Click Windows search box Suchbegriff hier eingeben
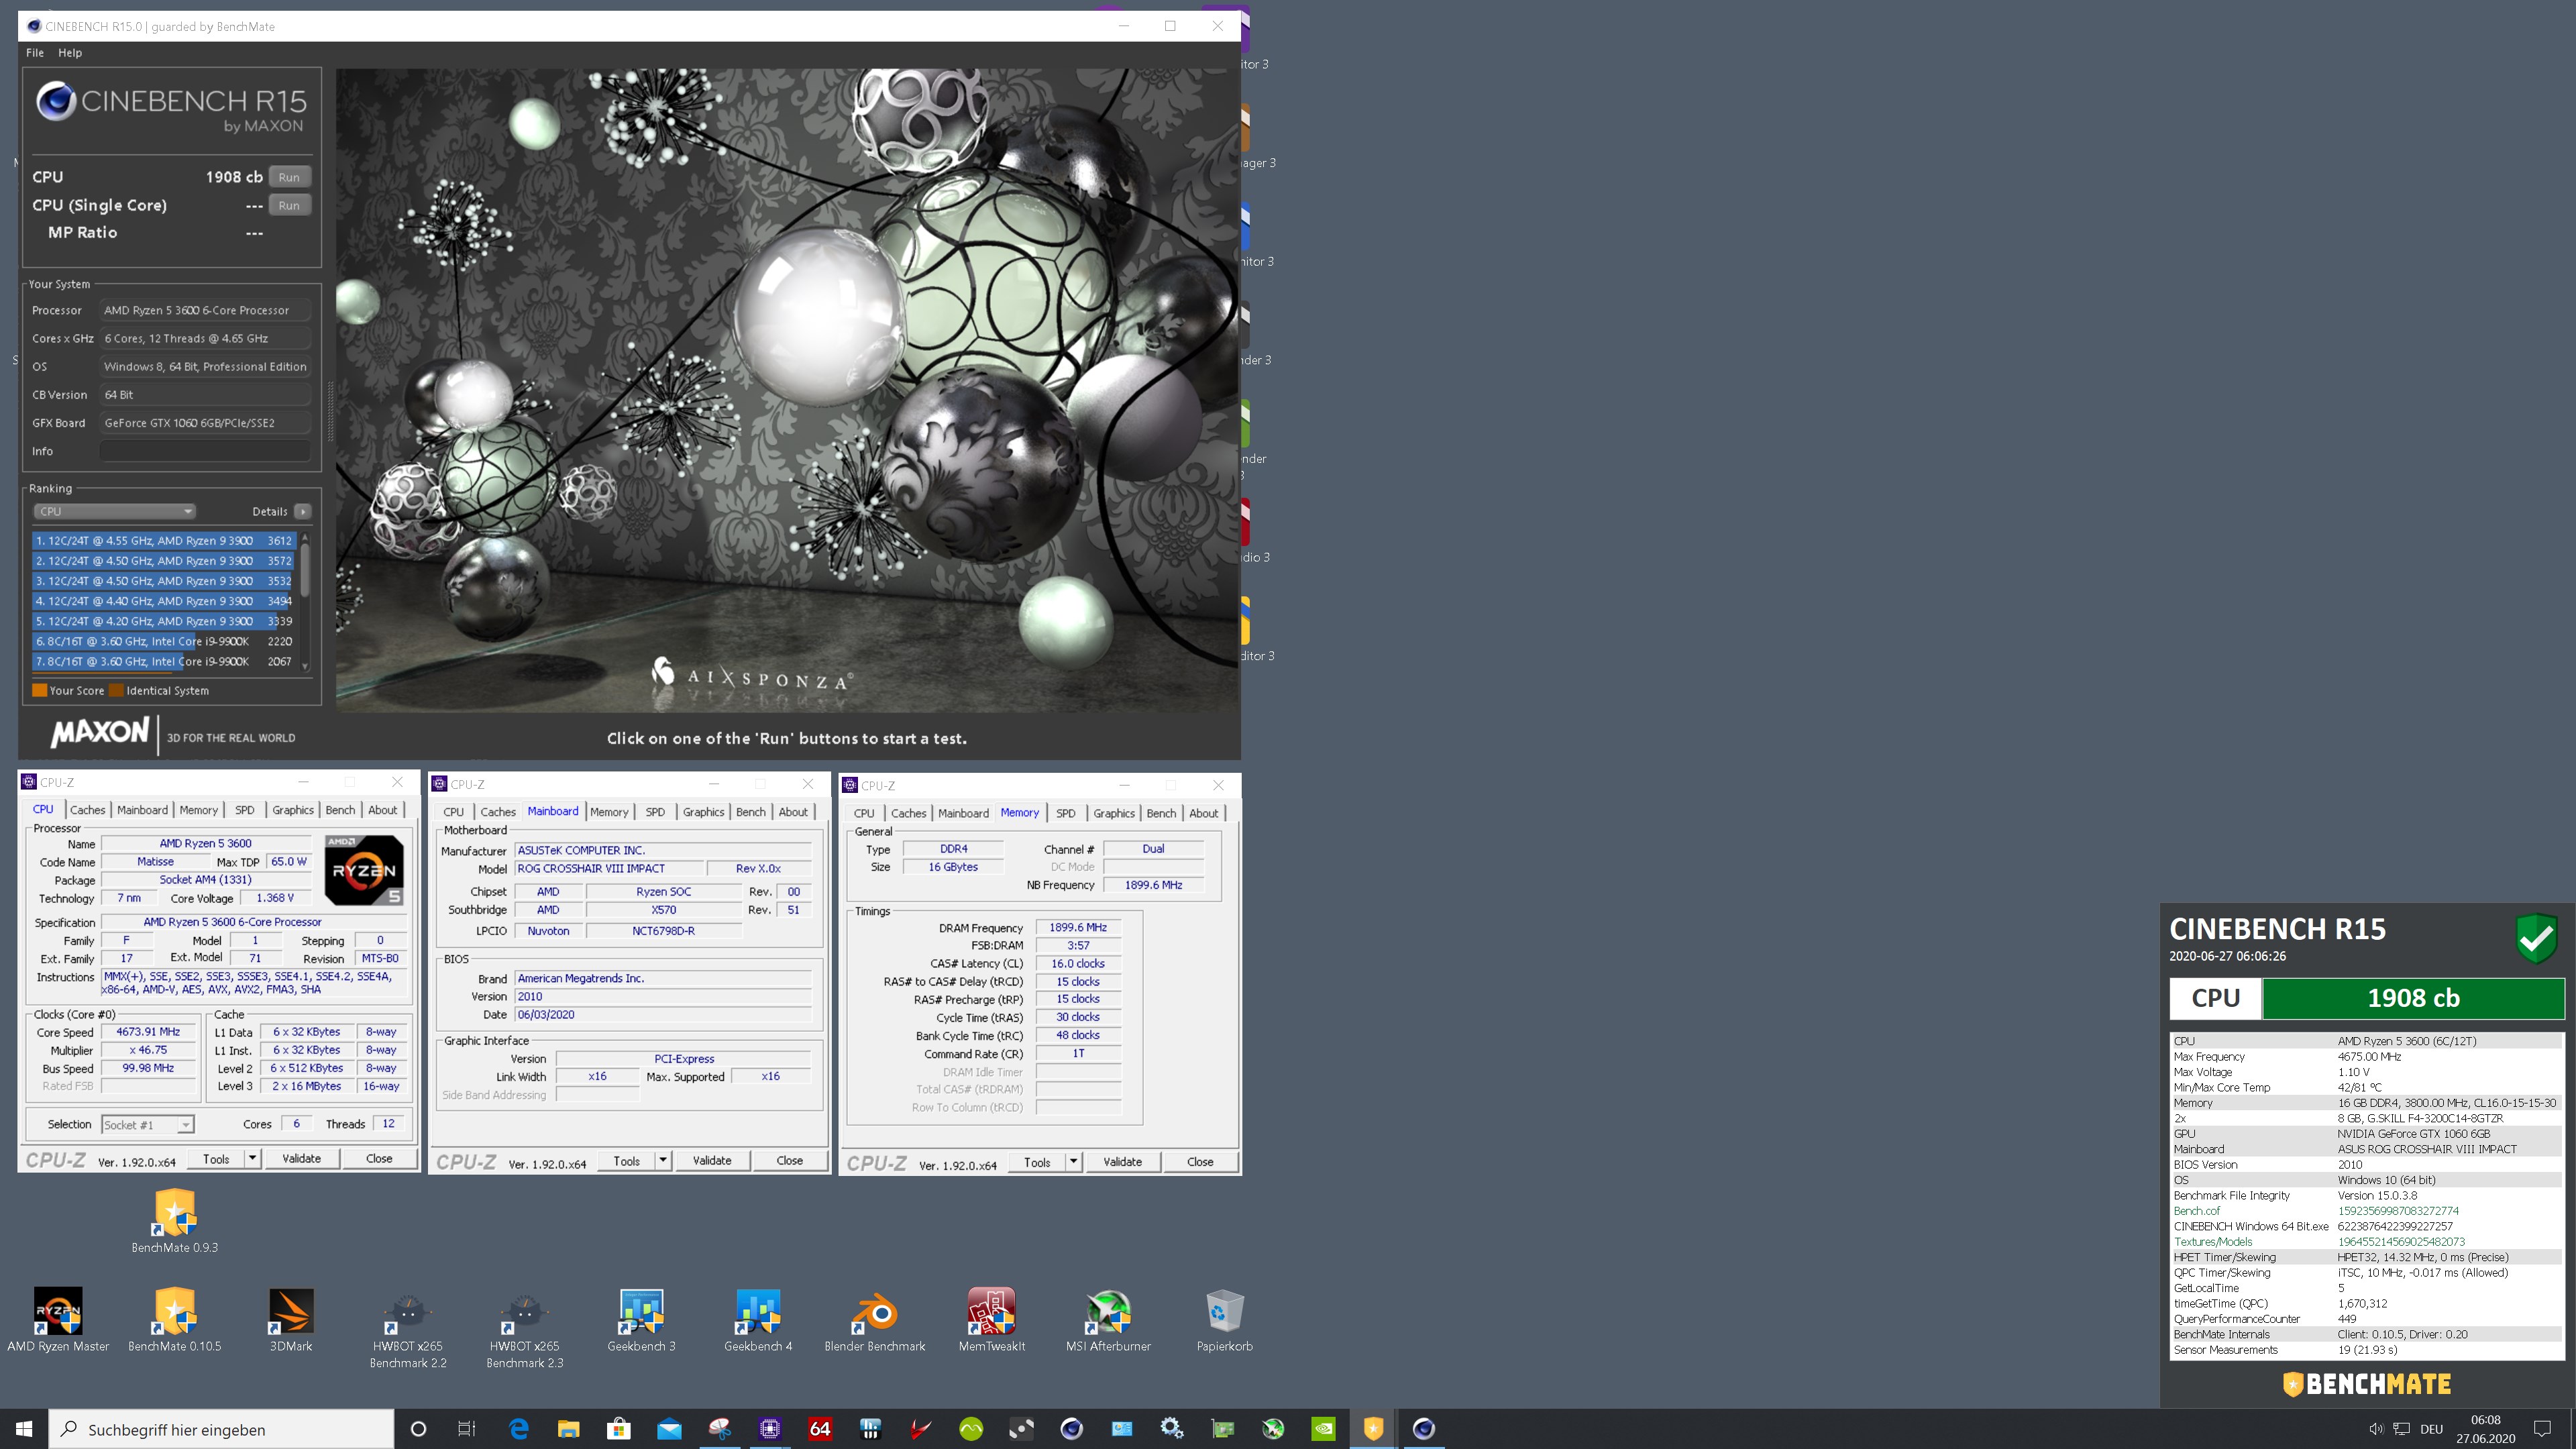2576x1449 pixels. point(222,1429)
